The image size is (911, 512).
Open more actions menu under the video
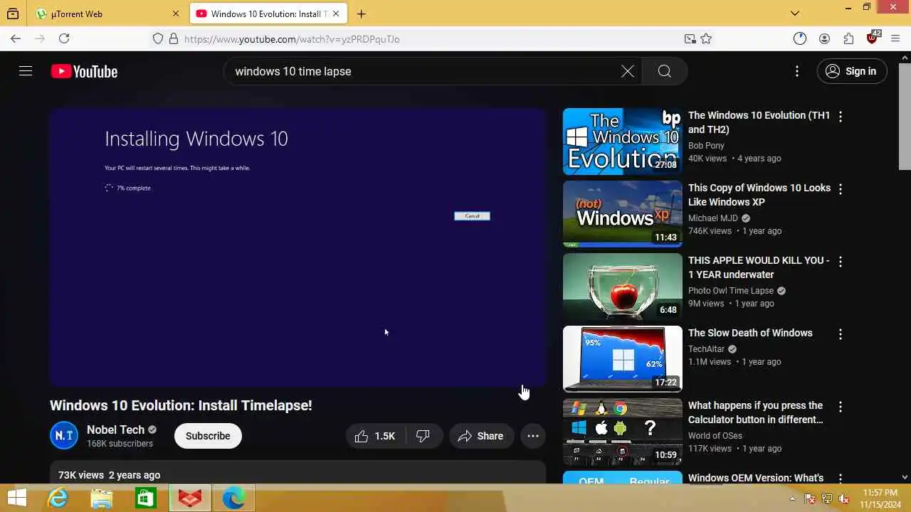533,436
